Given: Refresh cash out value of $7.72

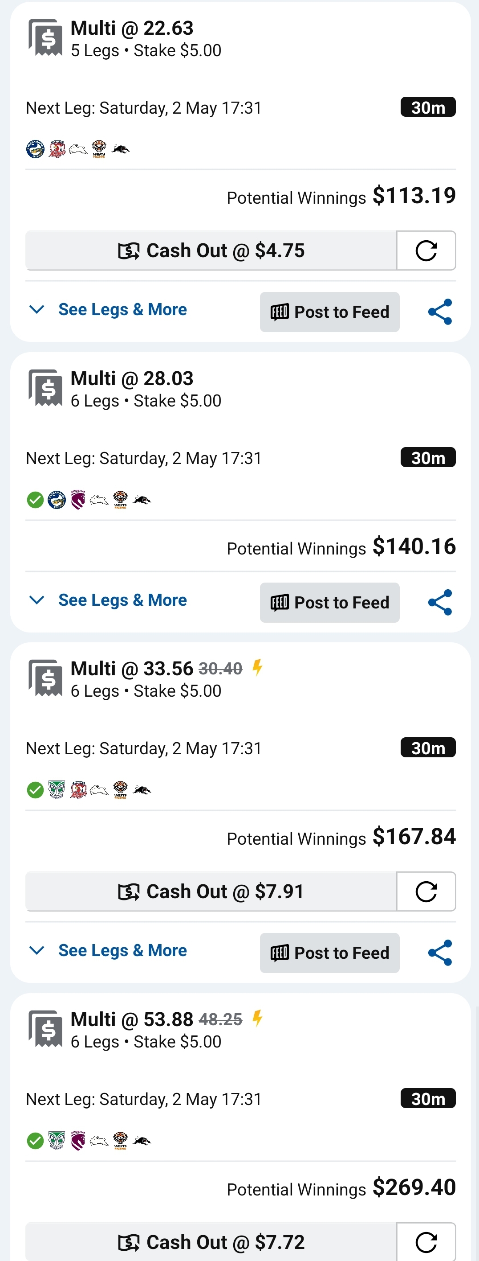Looking at the screenshot, I should pos(426,1241).
